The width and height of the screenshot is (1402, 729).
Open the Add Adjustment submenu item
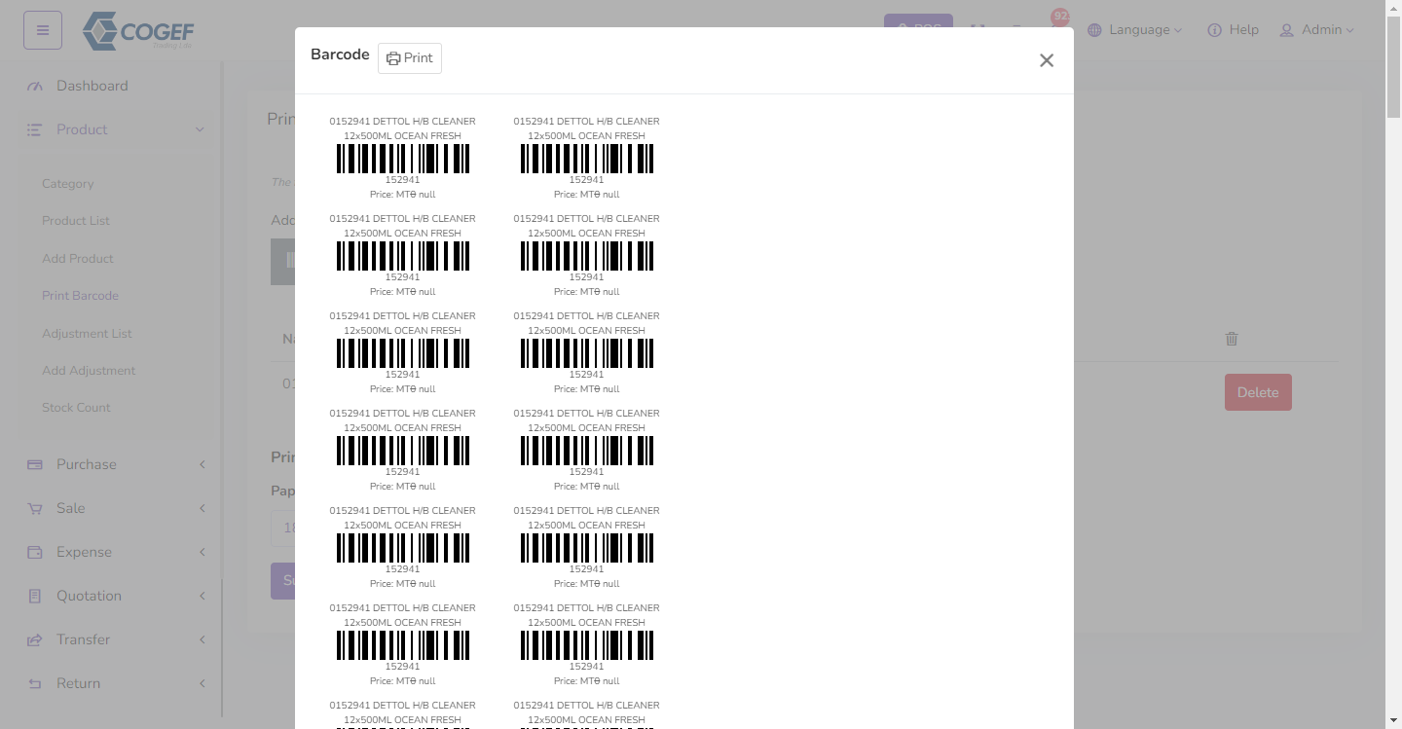point(89,371)
